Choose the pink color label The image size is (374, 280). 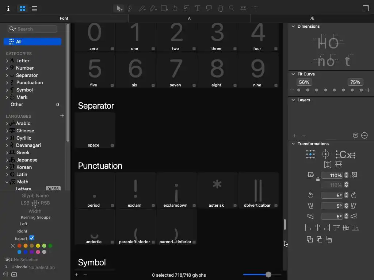point(38,252)
